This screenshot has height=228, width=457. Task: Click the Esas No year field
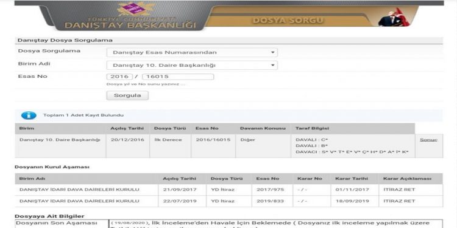(x=119, y=77)
